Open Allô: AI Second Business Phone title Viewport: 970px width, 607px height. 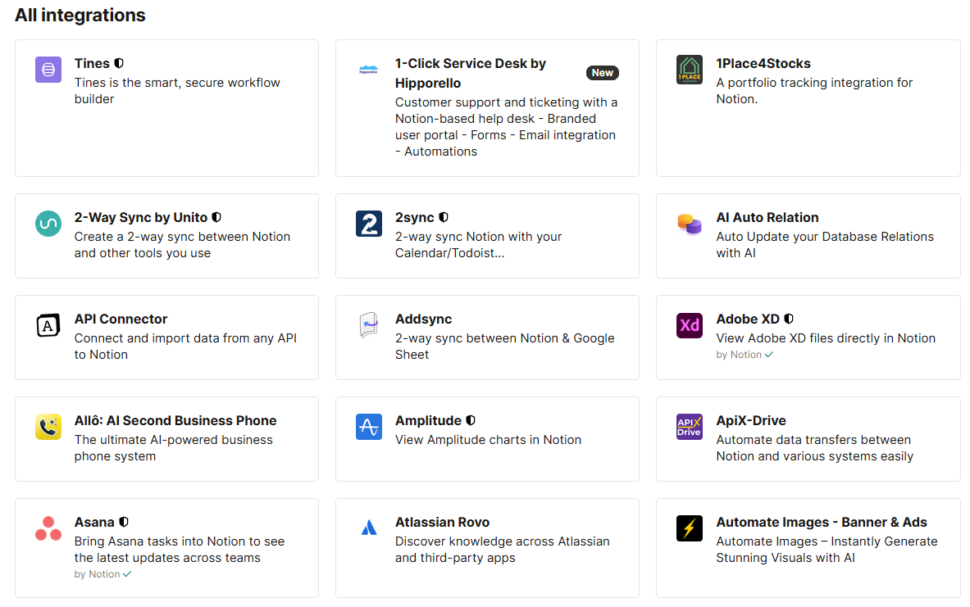pos(175,419)
